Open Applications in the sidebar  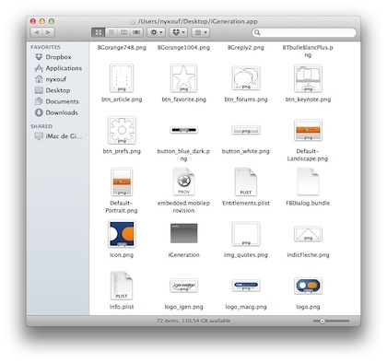[x=58, y=68]
